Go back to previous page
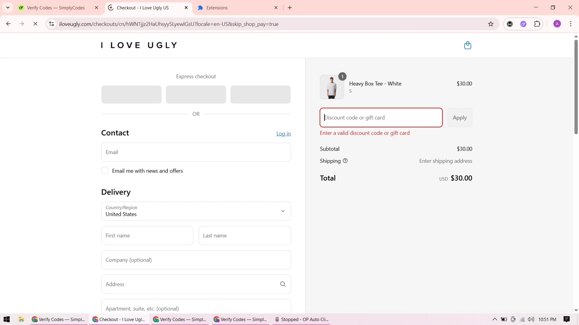The height and width of the screenshot is (325, 579). point(8,24)
